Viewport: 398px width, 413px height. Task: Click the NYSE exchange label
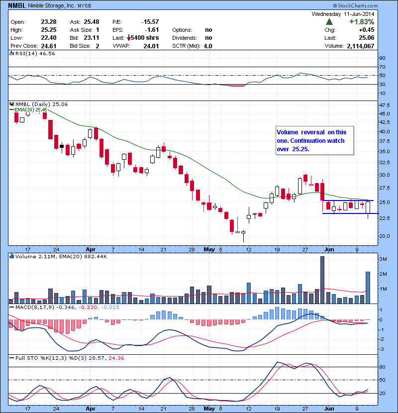click(84, 6)
